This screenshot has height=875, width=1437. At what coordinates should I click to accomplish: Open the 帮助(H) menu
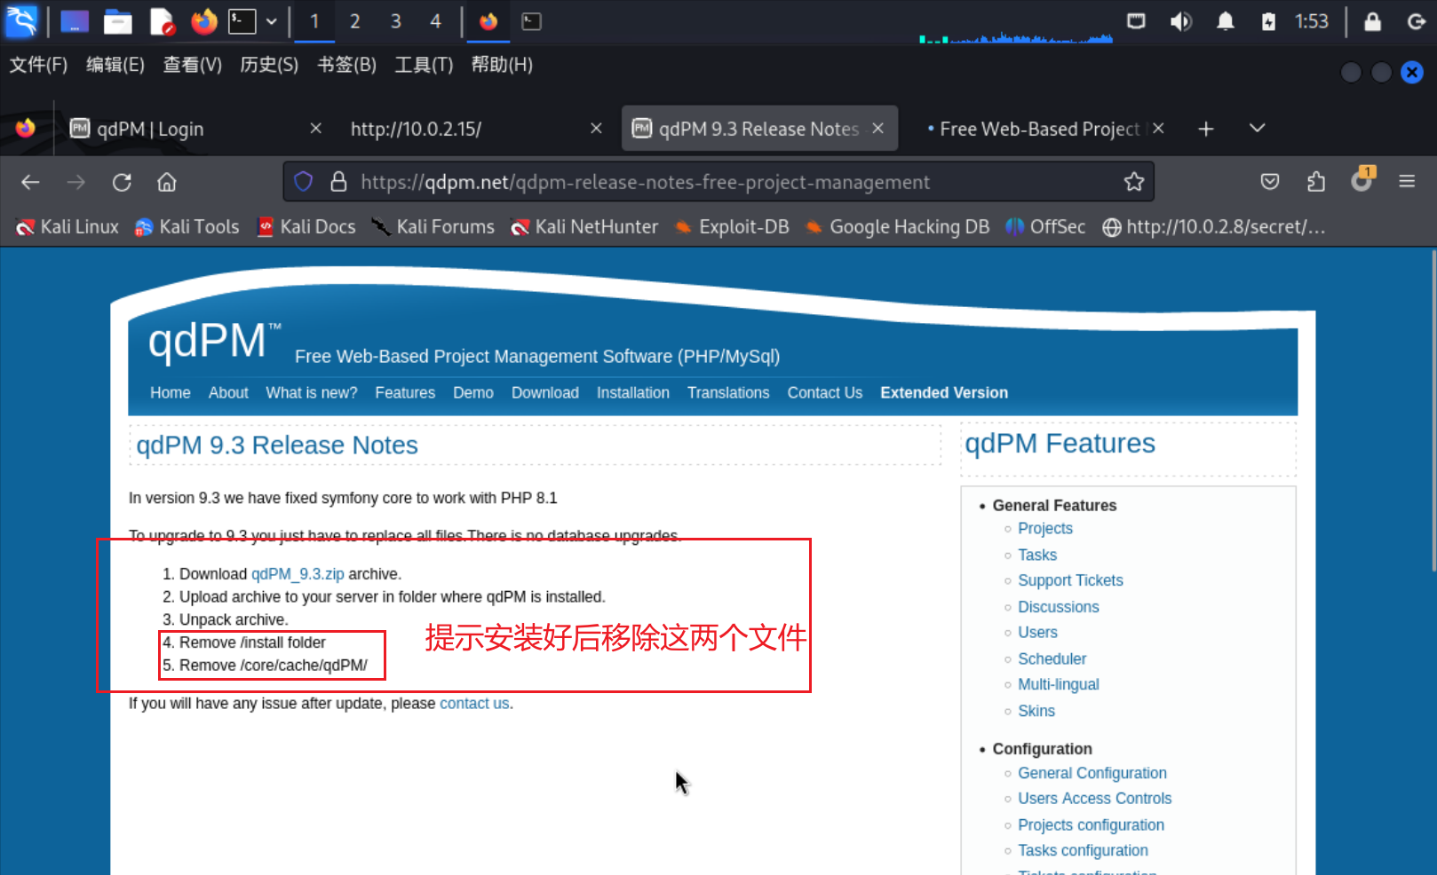click(502, 65)
